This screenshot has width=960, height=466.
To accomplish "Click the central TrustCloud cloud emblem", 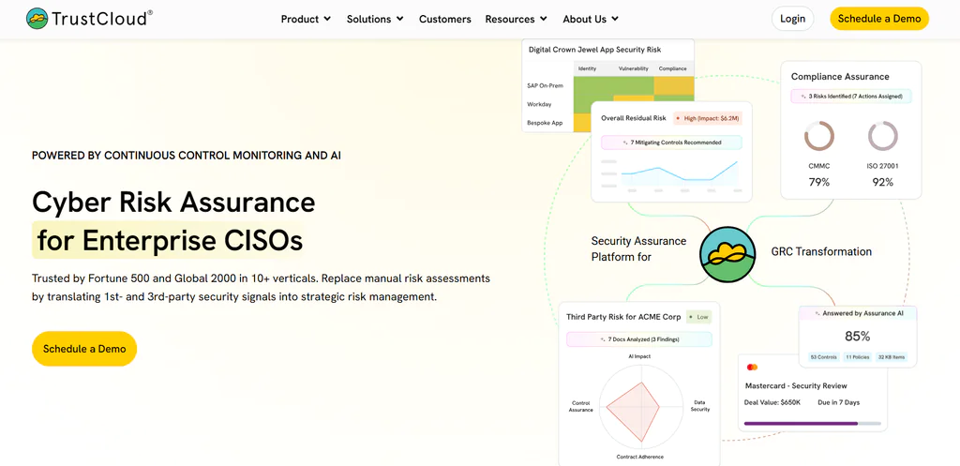I will [x=727, y=254].
